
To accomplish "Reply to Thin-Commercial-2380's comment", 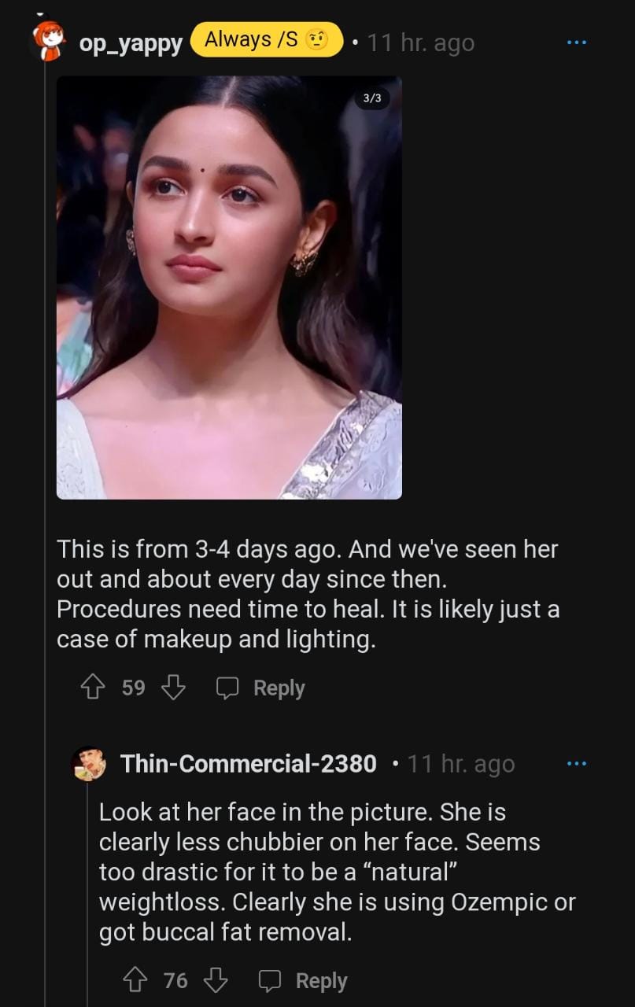I will pos(304,980).
